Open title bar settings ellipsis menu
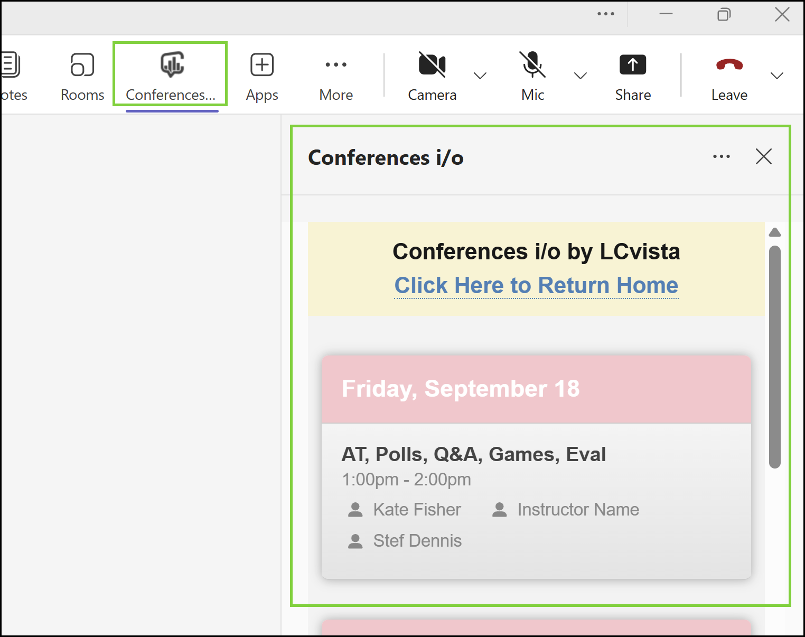The height and width of the screenshot is (637, 805). [606, 14]
